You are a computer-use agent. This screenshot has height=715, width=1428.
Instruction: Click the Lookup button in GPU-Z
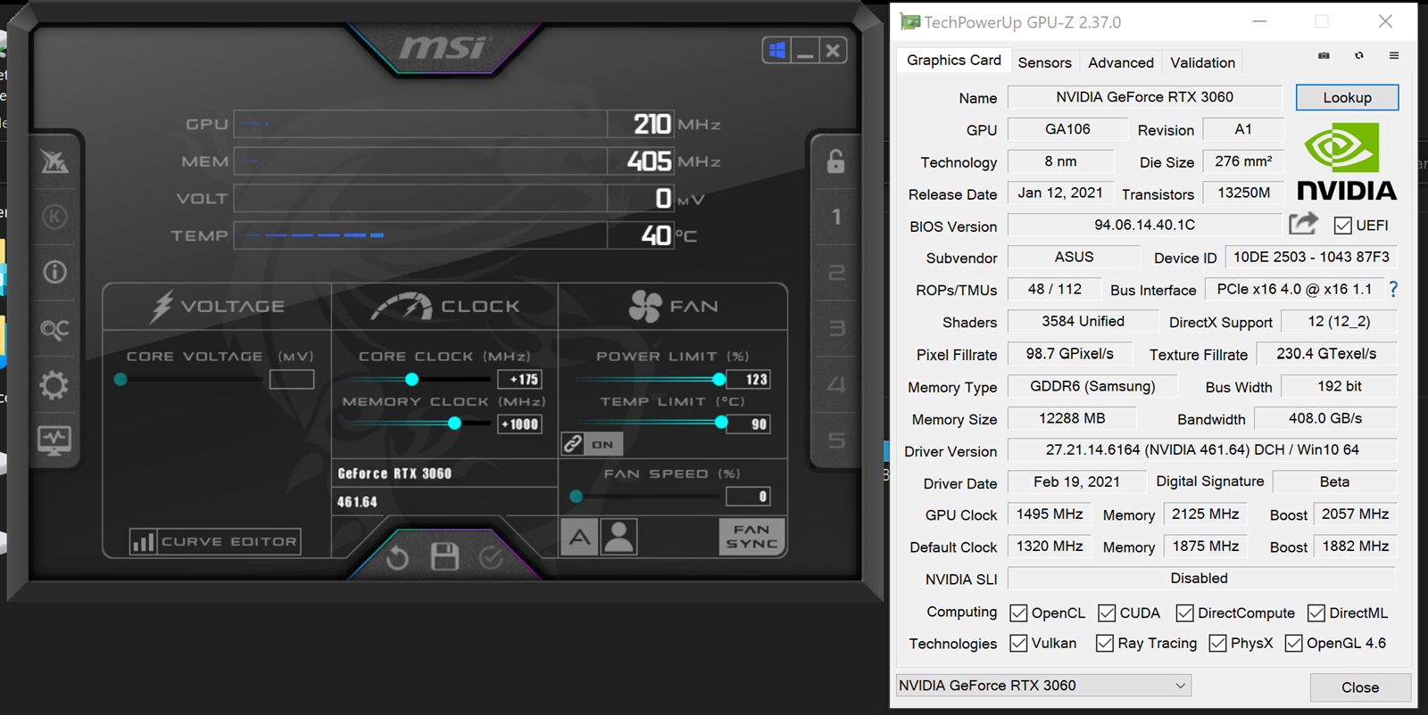click(x=1347, y=97)
